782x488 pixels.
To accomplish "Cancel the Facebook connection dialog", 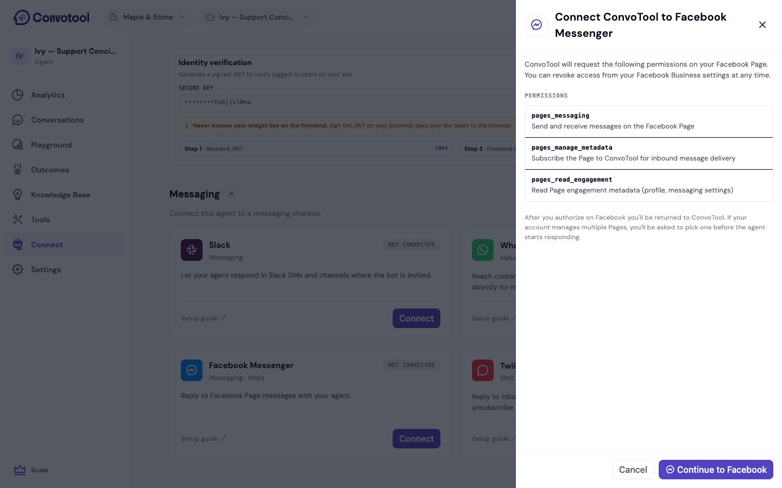I will [x=633, y=470].
